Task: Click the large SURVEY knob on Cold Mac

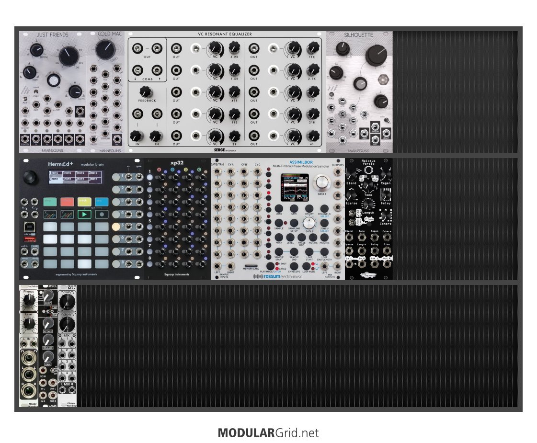Action: [105, 49]
